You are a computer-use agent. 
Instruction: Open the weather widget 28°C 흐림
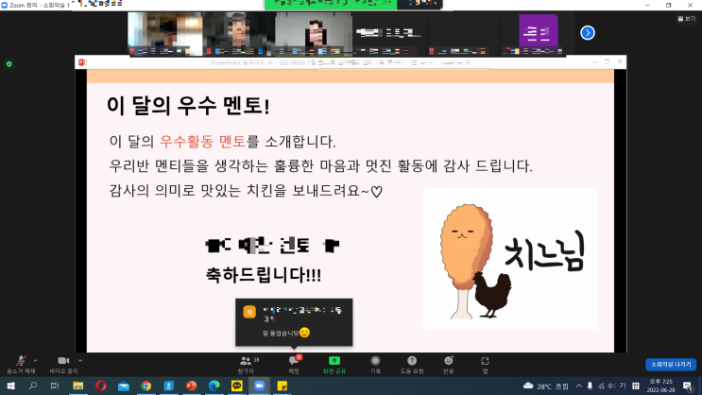[x=546, y=386]
